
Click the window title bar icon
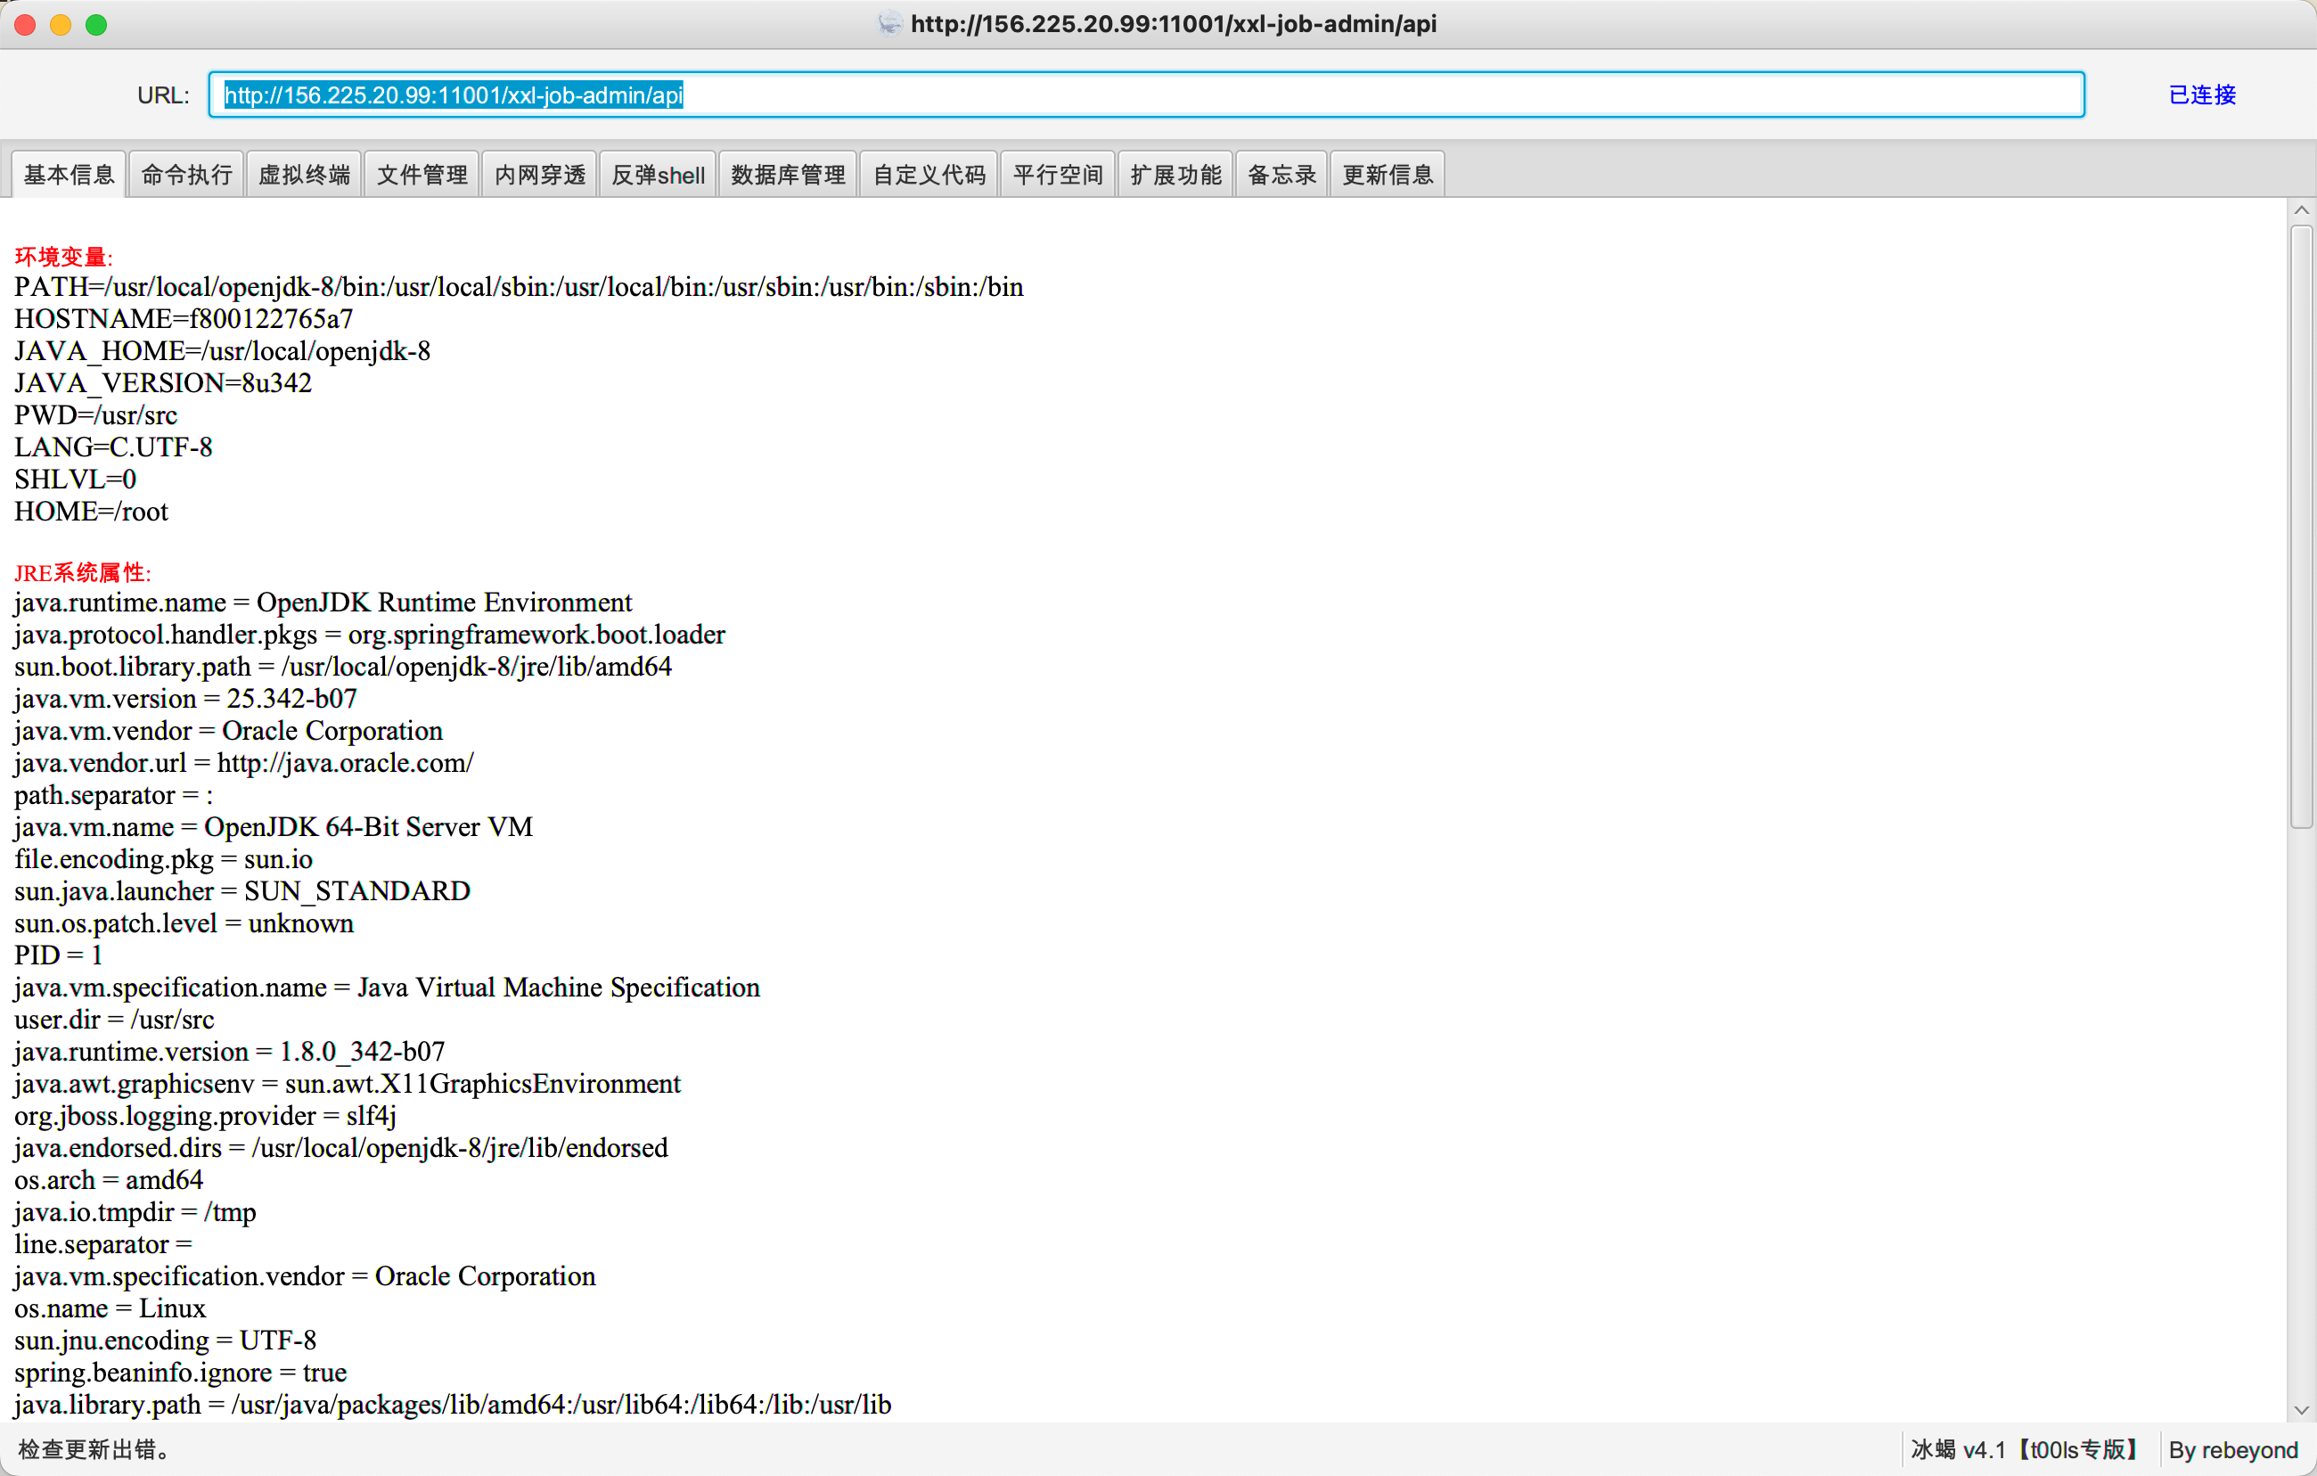889,23
